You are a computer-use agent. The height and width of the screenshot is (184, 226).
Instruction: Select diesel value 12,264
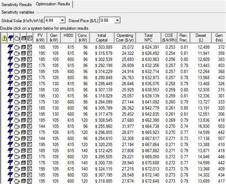tap(204, 72)
